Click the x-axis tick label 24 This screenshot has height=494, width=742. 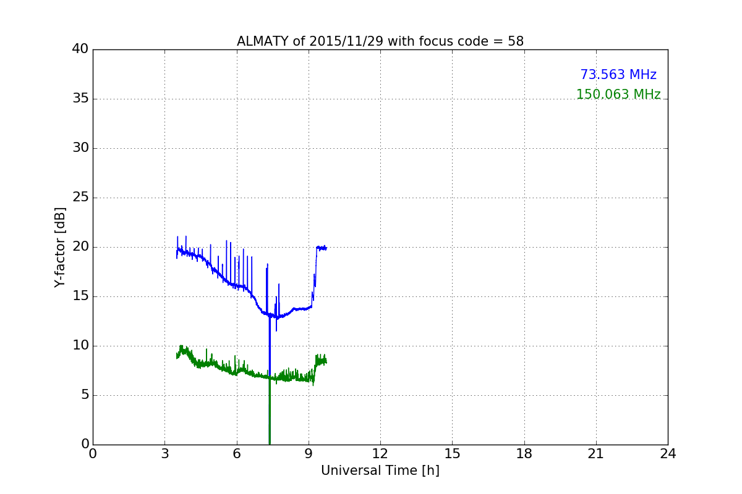pos(668,454)
